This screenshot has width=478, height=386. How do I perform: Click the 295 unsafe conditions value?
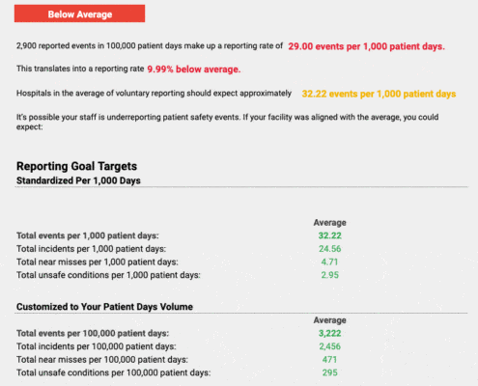point(330,372)
